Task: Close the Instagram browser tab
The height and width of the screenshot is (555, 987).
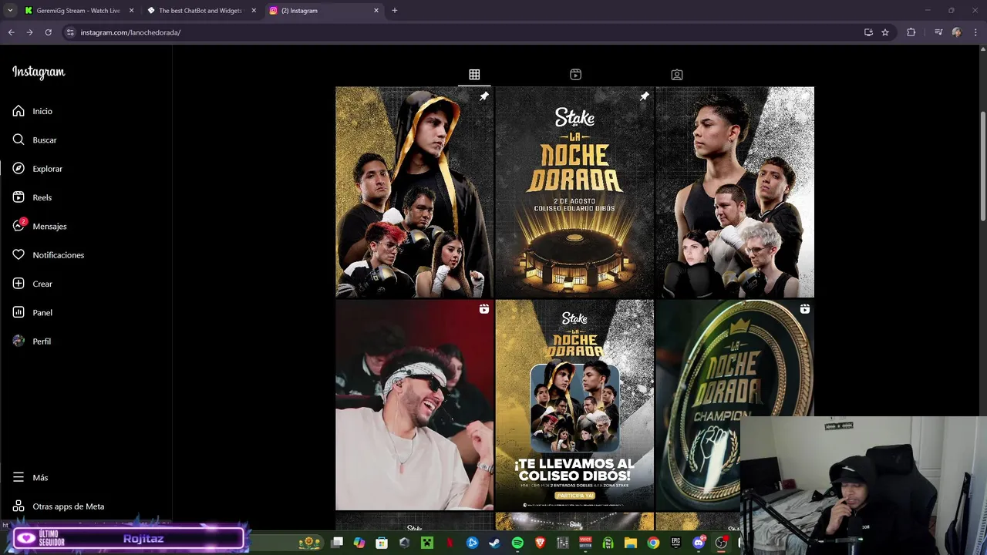Action: pos(376,11)
